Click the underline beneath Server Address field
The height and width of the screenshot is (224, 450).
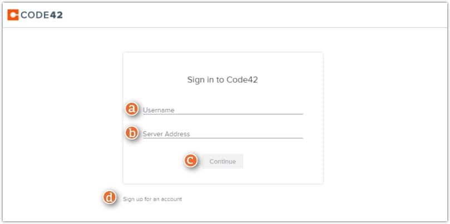click(222, 138)
